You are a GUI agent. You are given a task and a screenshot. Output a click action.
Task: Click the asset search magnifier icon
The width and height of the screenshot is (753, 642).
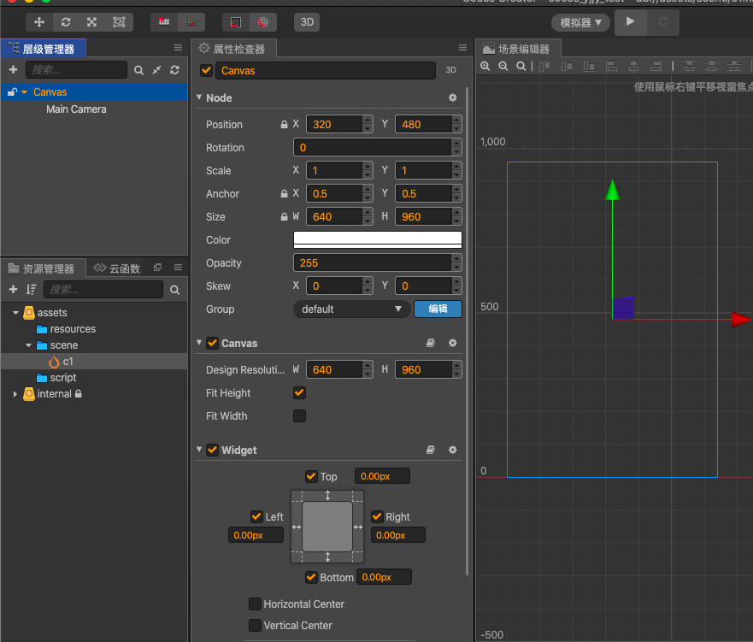pyautogui.click(x=175, y=290)
